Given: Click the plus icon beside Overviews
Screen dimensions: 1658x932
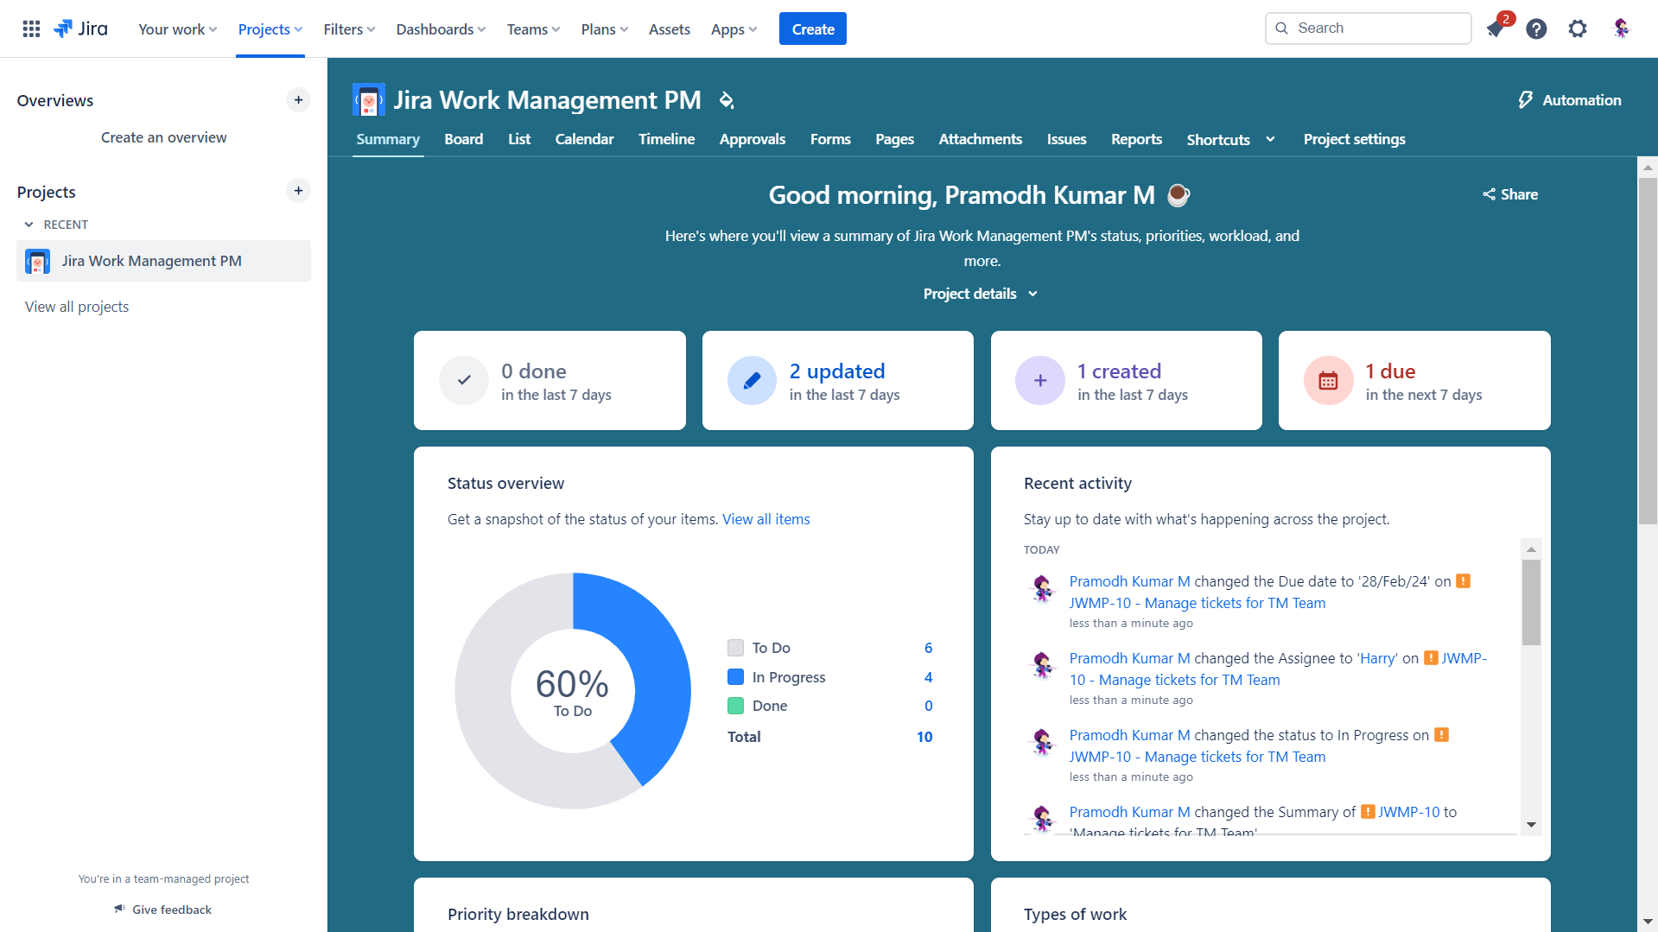Looking at the screenshot, I should click(298, 100).
